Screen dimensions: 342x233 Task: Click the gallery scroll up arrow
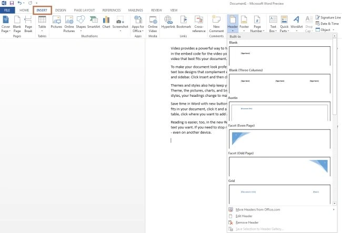(x=334, y=36)
